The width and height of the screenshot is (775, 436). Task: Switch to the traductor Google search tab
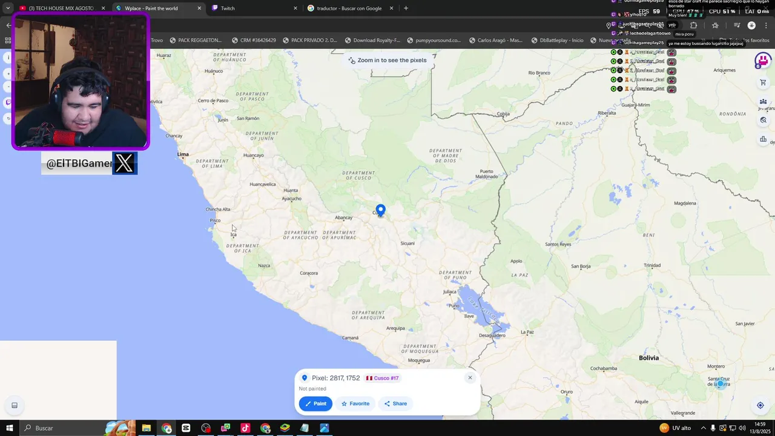coord(349,8)
